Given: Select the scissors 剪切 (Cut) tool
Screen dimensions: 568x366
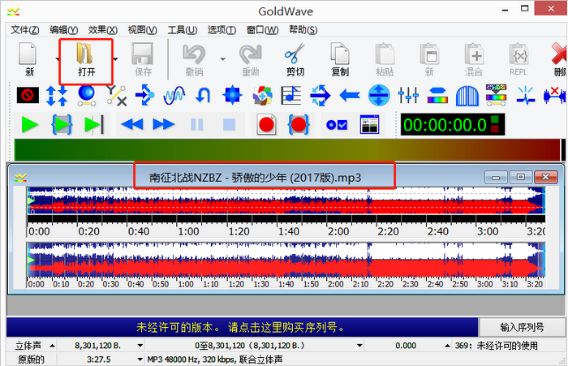Looking at the screenshot, I should 295,59.
